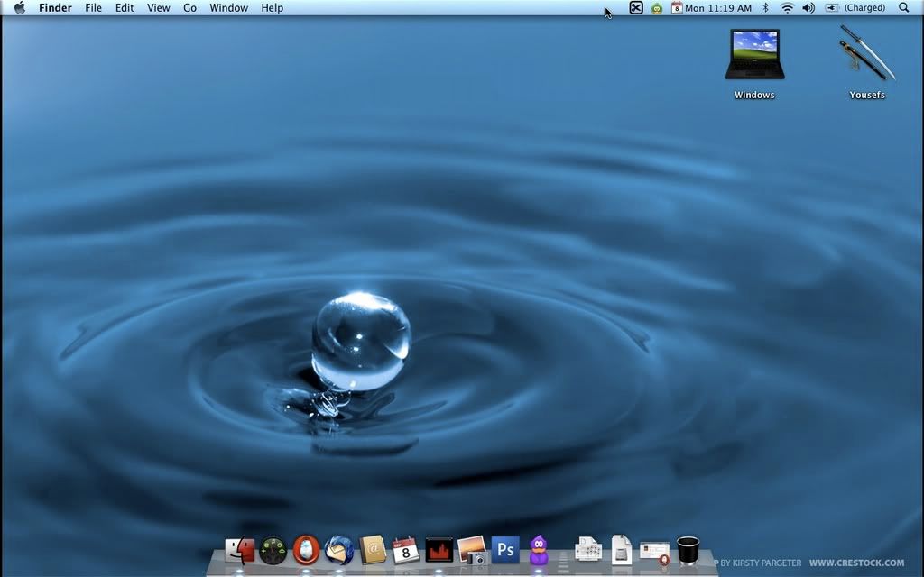Open Spotlight search magnifier
924x577 pixels.
click(904, 7)
